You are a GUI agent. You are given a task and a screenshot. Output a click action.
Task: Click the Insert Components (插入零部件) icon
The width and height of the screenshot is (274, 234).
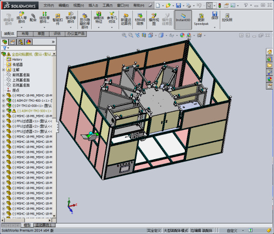click(x=22, y=17)
